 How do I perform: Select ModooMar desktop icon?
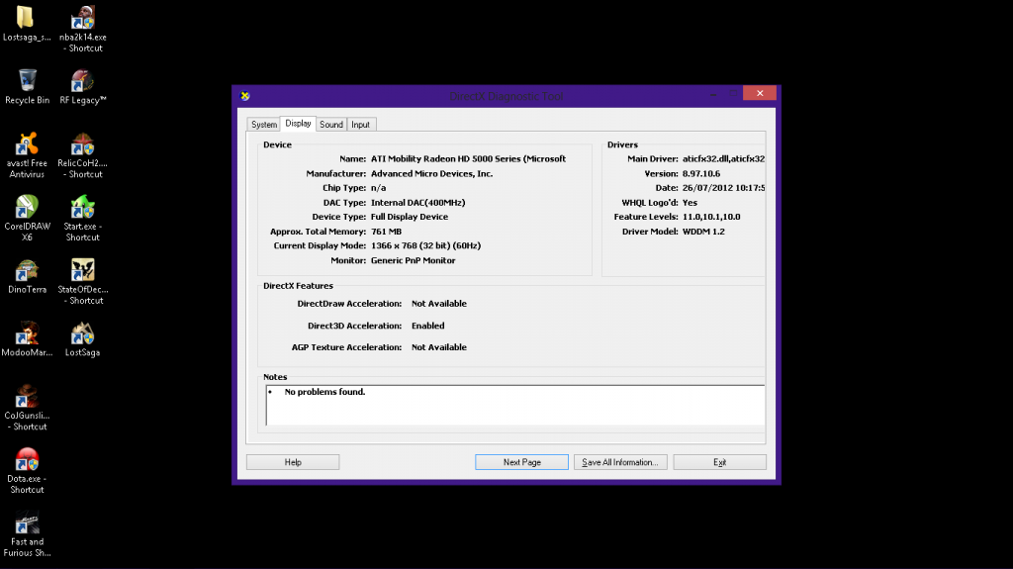pos(27,333)
